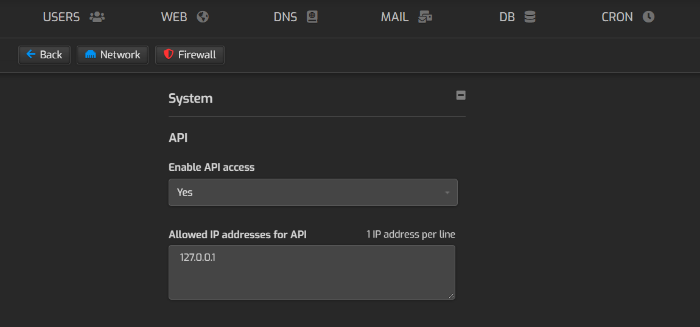Click the MAIL envelopes icon
The image size is (700, 327).
pyautogui.click(x=425, y=17)
